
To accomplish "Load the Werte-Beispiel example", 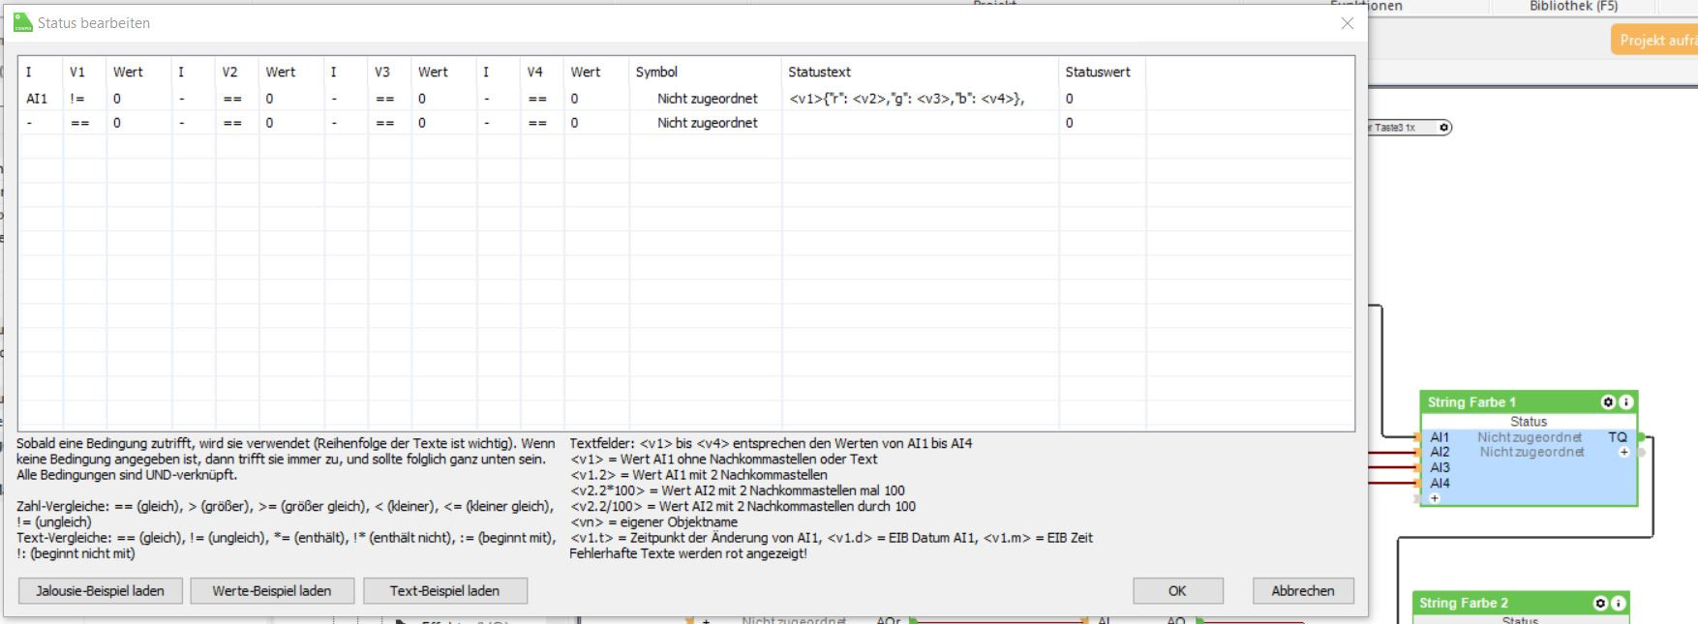I will 272,590.
